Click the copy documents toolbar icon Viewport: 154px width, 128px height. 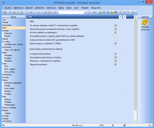tap(55, 13)
